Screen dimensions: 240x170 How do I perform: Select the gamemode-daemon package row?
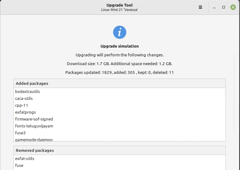point(34,139)
